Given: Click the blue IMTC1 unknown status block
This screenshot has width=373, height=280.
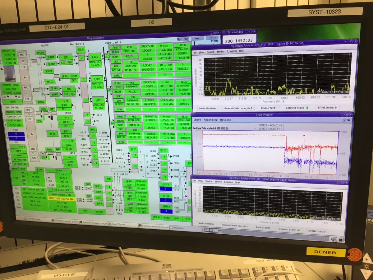Looking at the screenshot, I should pos(165,189).
